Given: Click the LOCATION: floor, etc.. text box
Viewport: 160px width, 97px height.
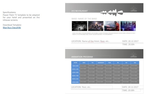Looking at the screenshot, I should pos(92,87).
